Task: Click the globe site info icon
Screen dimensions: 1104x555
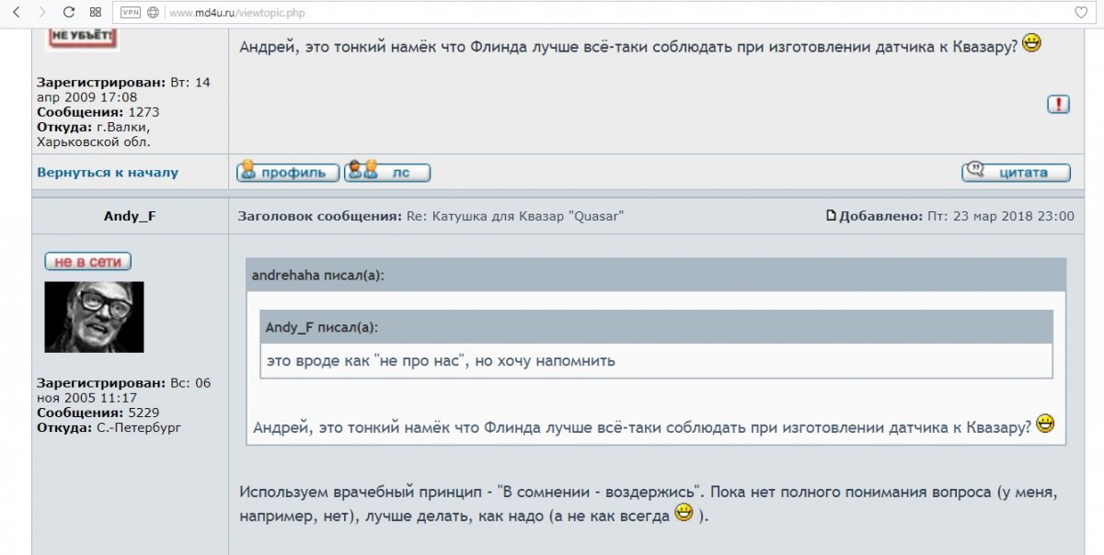Action: pos(153,13)
